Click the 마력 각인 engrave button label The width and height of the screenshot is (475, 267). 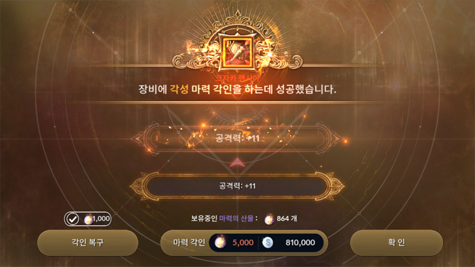(189, 243)
